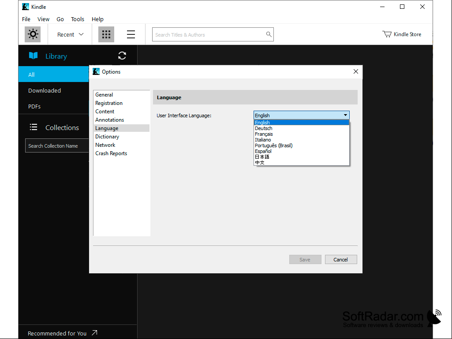Show PDFs in the library

54,106
